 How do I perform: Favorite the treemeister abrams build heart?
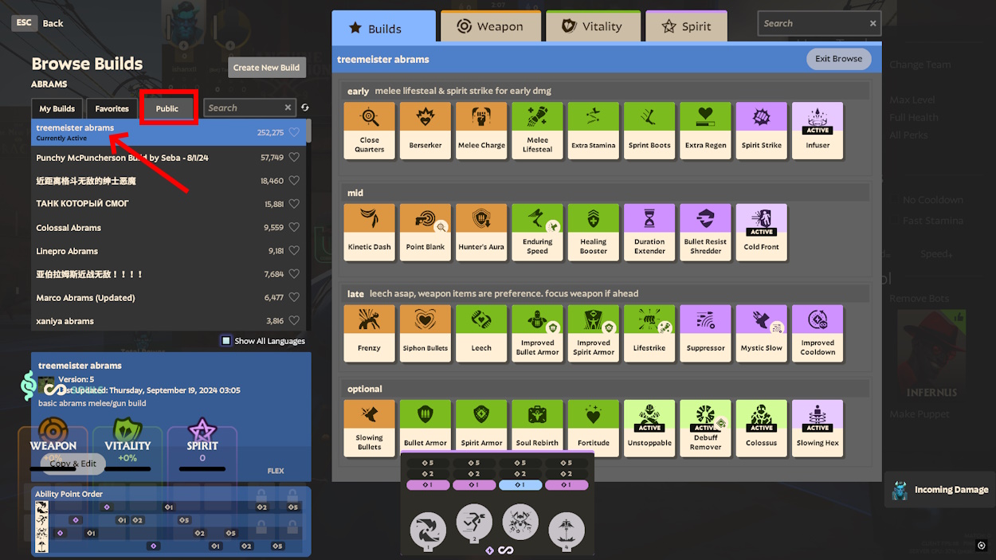click(x=294, y=133)
